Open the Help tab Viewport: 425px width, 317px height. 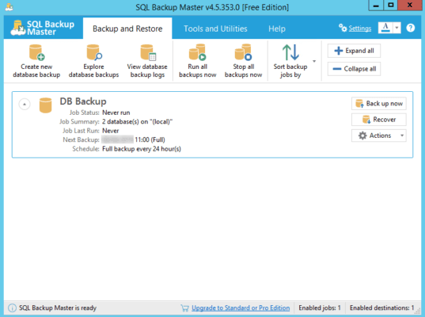[x=277, y=29]
